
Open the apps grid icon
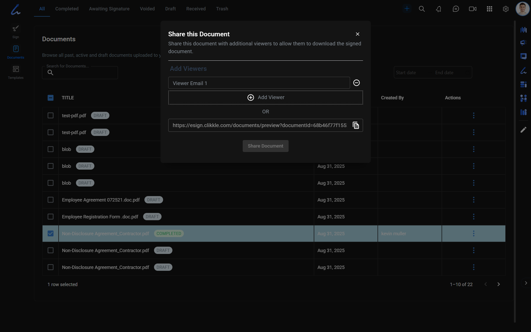tap(489, 9)
